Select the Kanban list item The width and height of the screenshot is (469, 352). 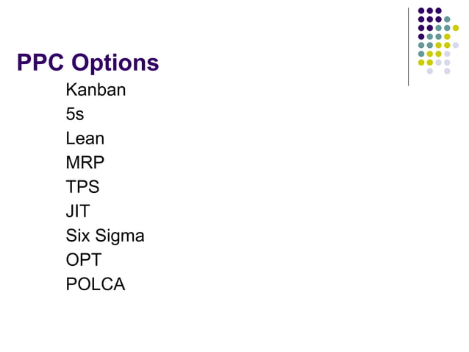96,90
